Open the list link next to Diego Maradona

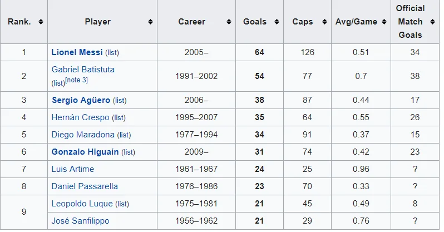pos(124,135)
